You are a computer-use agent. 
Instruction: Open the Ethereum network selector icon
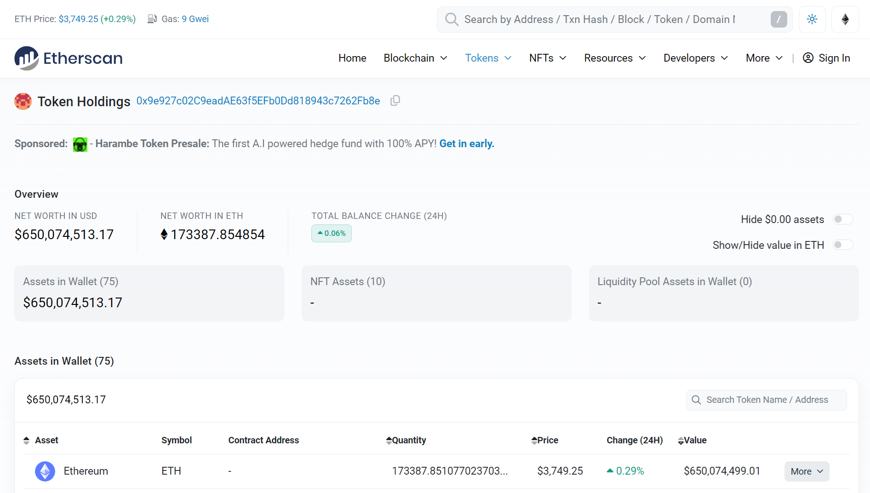pos(845,19)
